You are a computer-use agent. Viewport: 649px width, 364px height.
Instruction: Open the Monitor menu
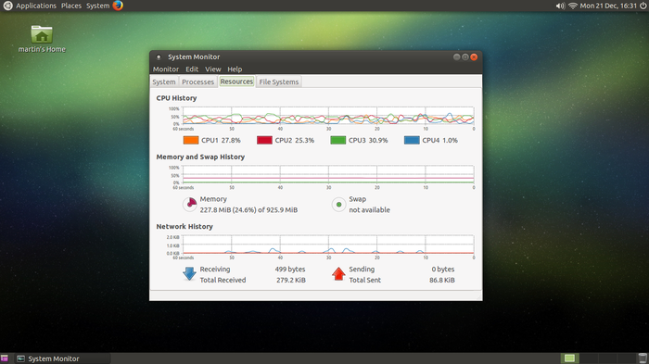(166, 69)
